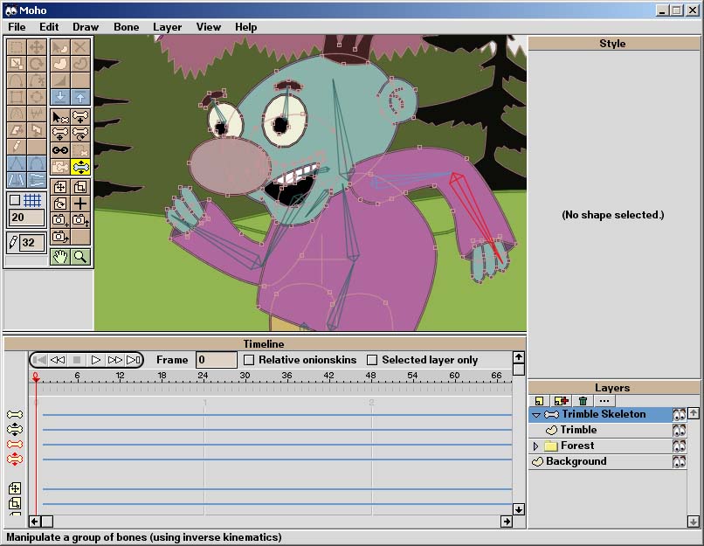Toggle the grid checkbox above grid size
The width and height of the screenshot is (704, 546).
coord(15,200)
